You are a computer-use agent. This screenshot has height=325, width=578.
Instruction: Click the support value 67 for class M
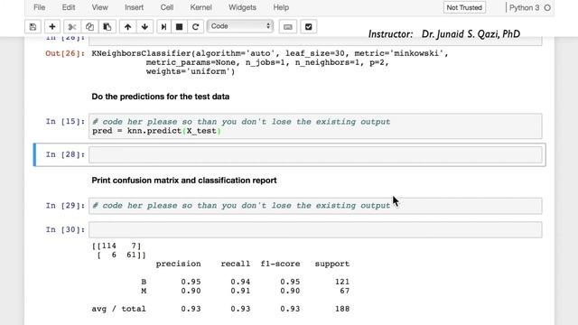[344, 291]
